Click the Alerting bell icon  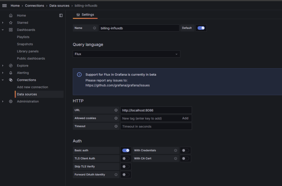click(11, 73)
